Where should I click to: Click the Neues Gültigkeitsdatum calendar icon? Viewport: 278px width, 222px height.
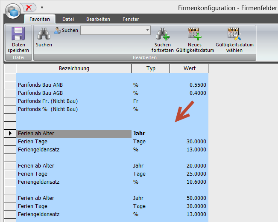point(195,34)
